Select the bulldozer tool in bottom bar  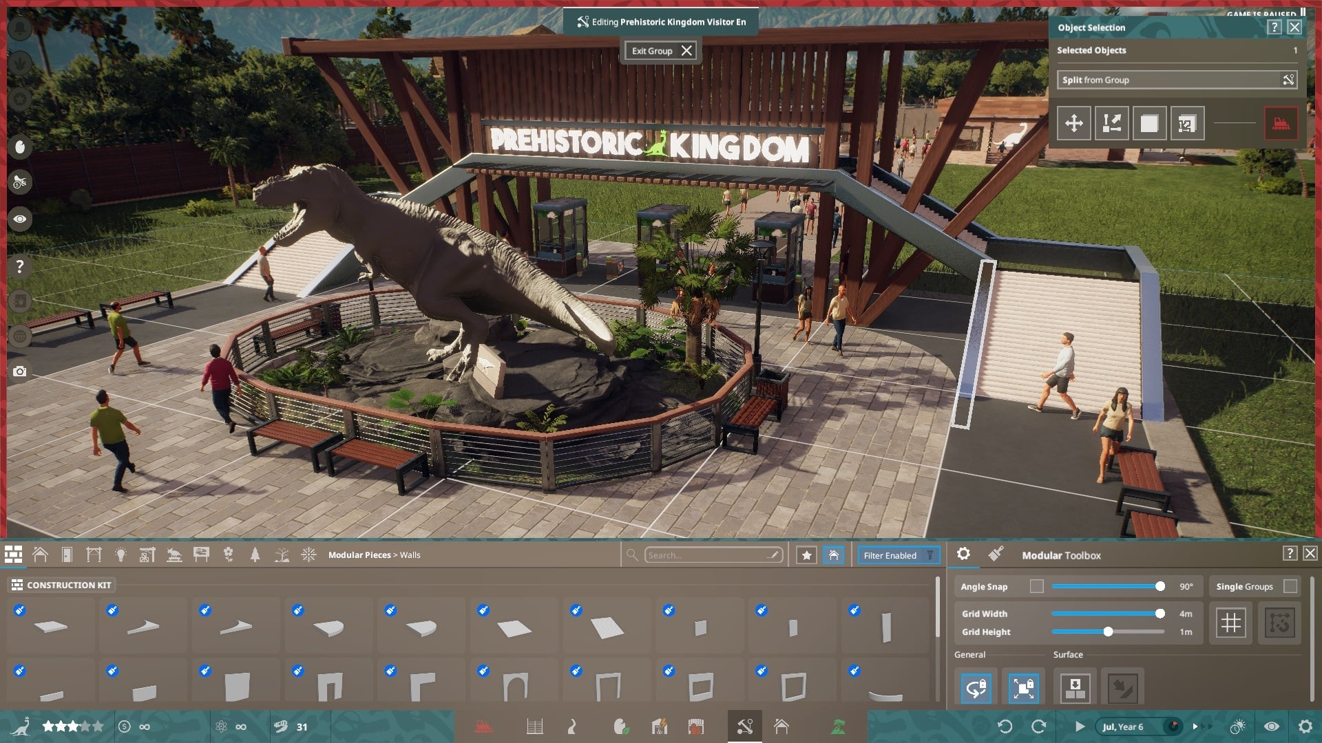(x=484, y=726)
